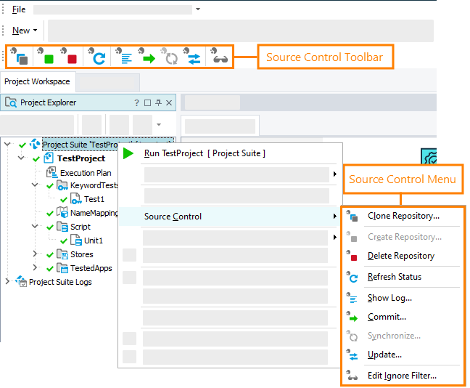Maximize the Project Explorer panel

pos(148,102)
